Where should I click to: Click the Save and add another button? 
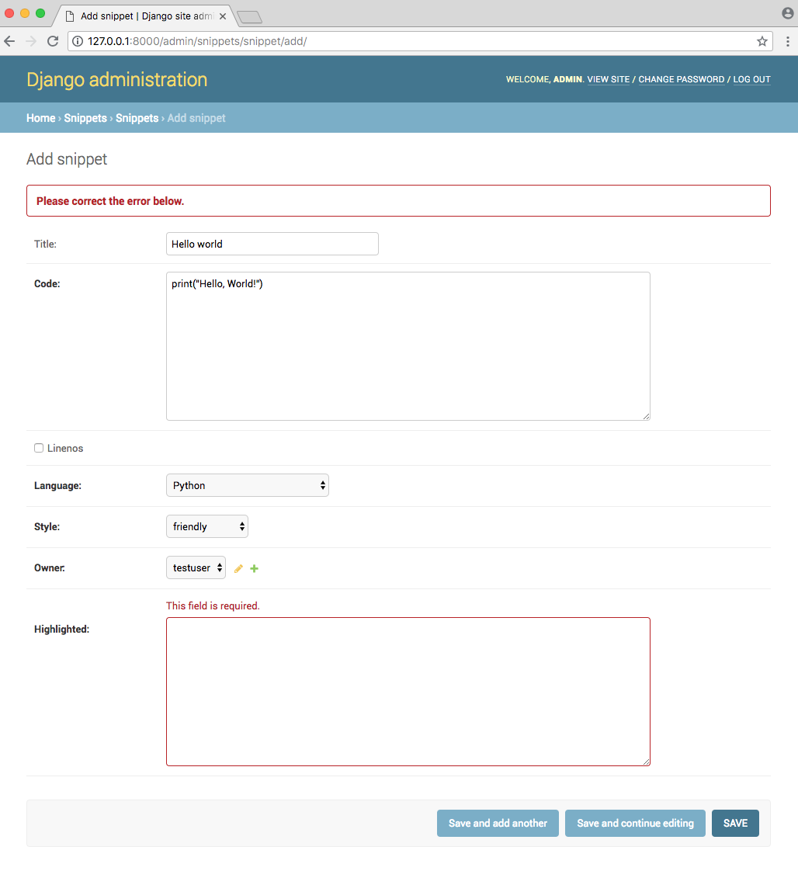(498, 823)
